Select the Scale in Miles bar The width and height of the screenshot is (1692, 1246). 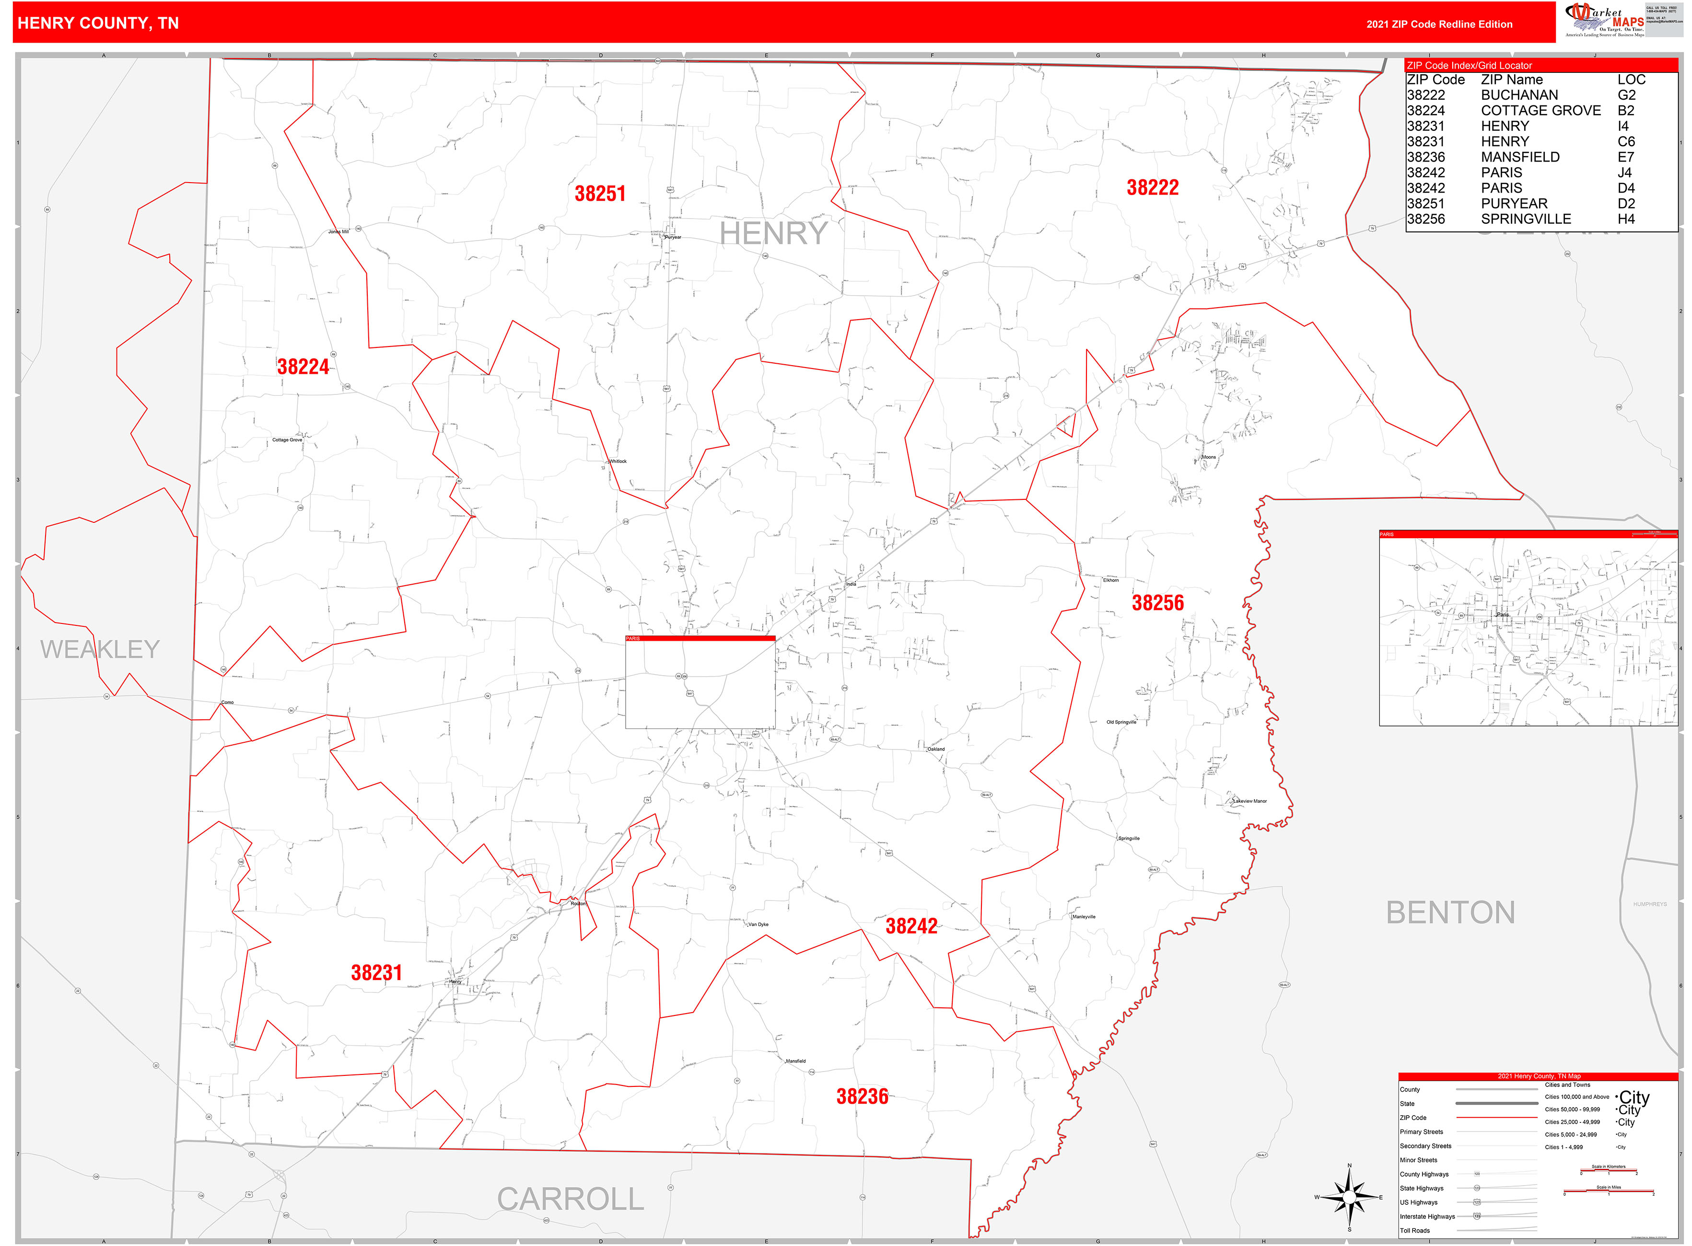[1608, 1191]
